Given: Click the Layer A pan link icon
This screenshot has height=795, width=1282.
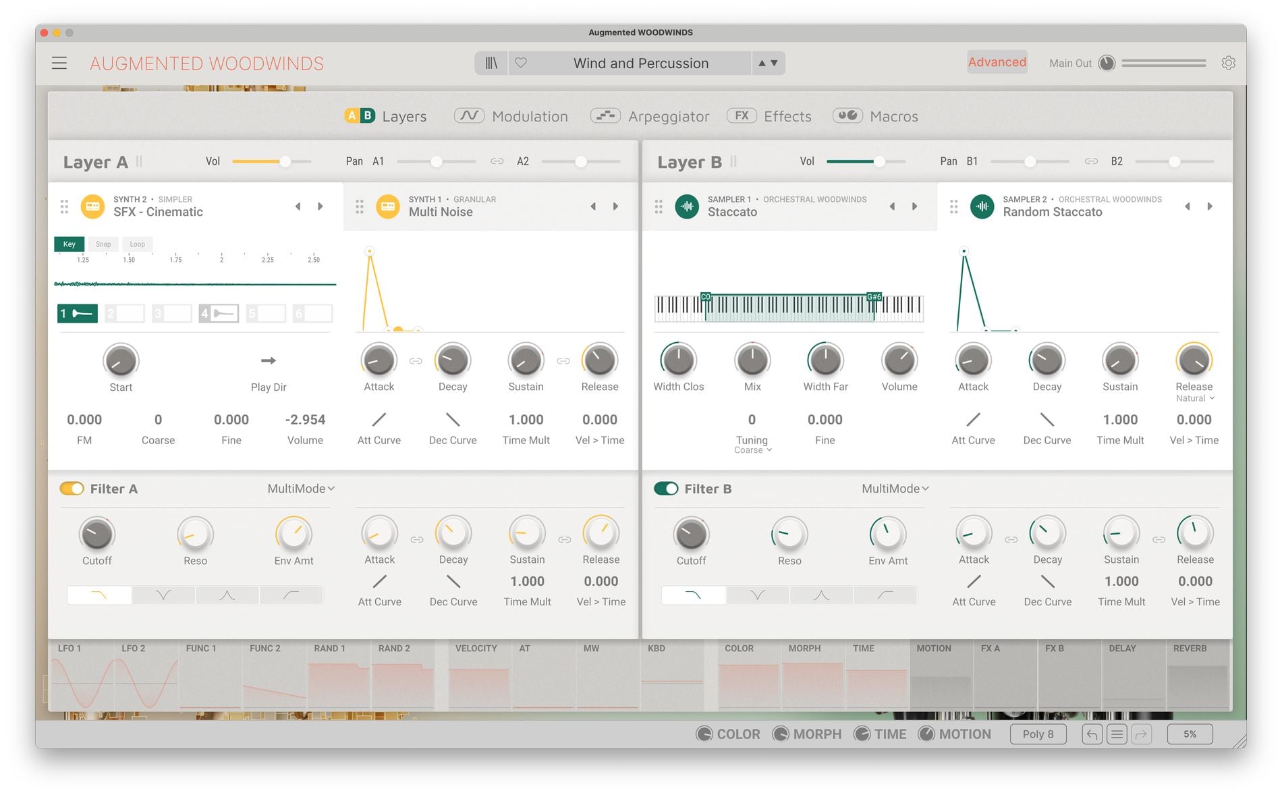Looking at the screenshot, I should point(497,161).
